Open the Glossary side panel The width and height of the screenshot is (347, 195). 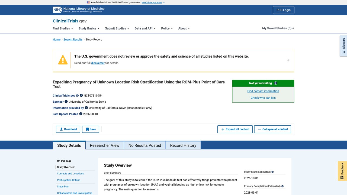click(343, 46)
